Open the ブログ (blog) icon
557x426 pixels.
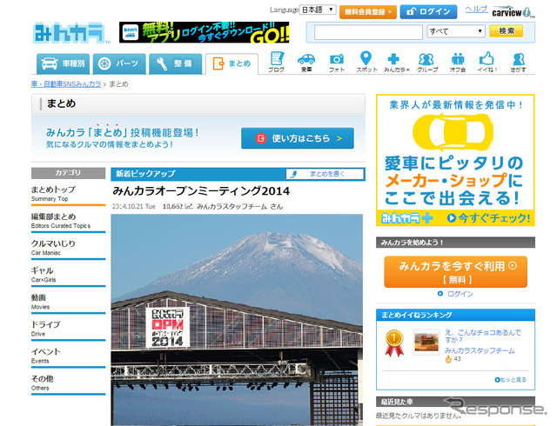[x=277, y=62]
